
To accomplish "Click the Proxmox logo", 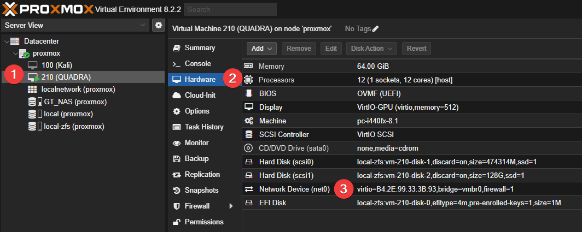I will (48, 9).
